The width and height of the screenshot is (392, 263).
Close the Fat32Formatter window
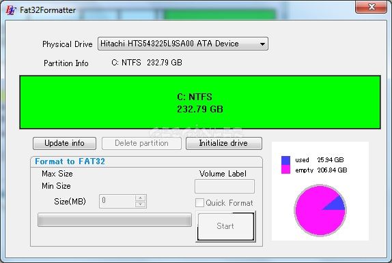tap(372, 7)
